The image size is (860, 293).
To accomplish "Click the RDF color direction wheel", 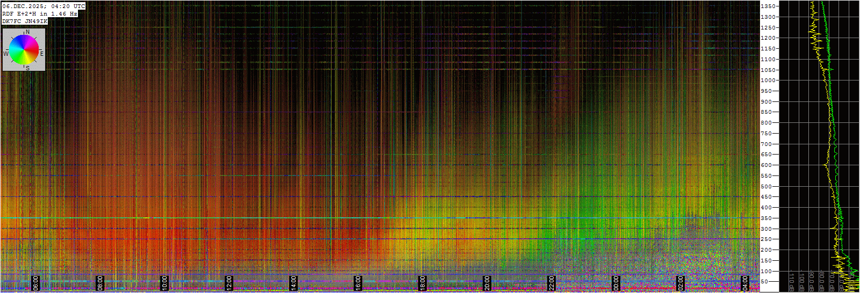I will [x=24, y=49].
